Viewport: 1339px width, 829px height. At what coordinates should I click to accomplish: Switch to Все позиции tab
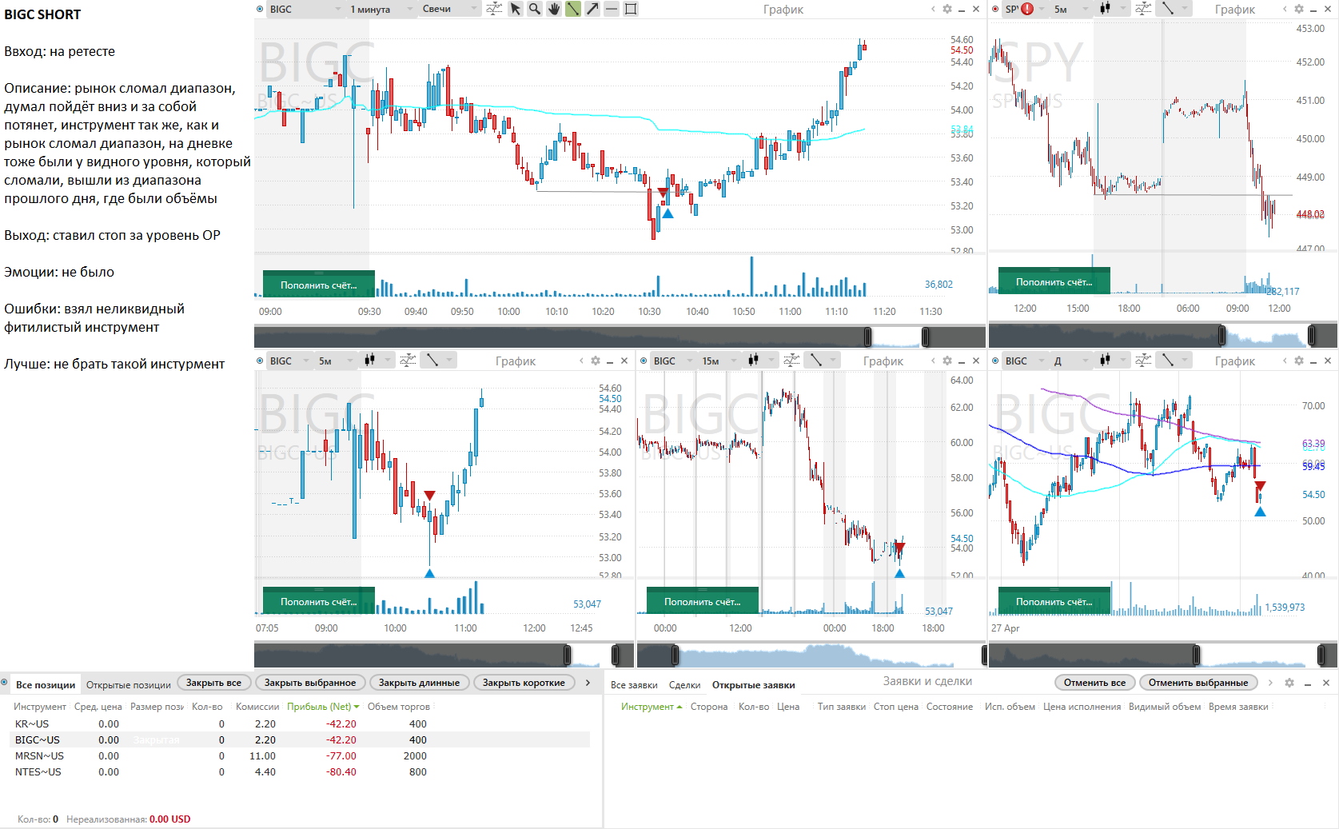[x=46, y=684]
